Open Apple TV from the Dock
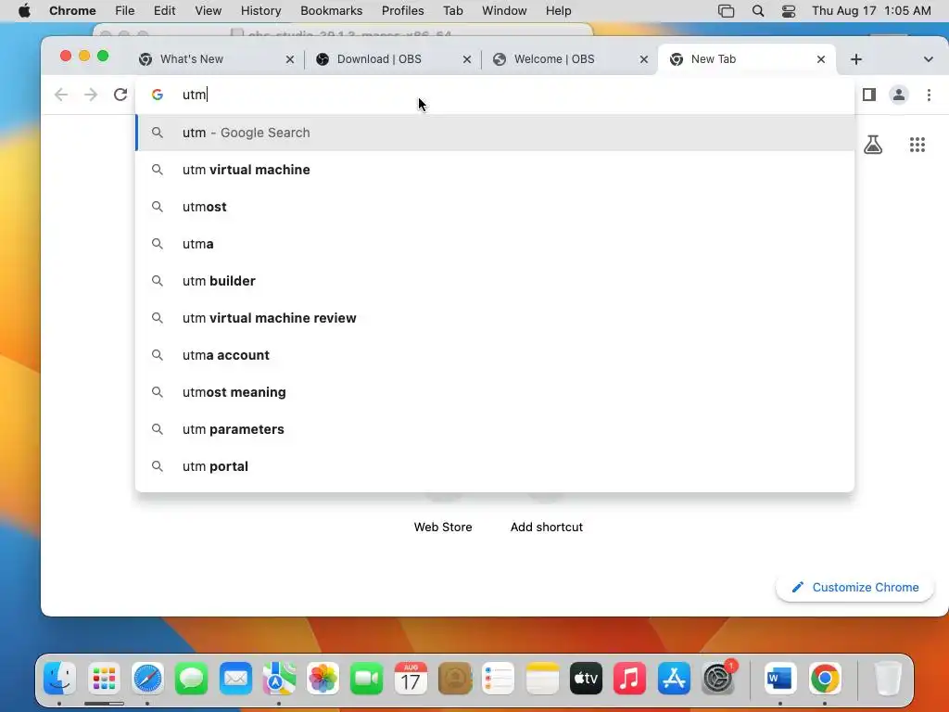Viewport: 949px width, 712px height. (586, 678)
